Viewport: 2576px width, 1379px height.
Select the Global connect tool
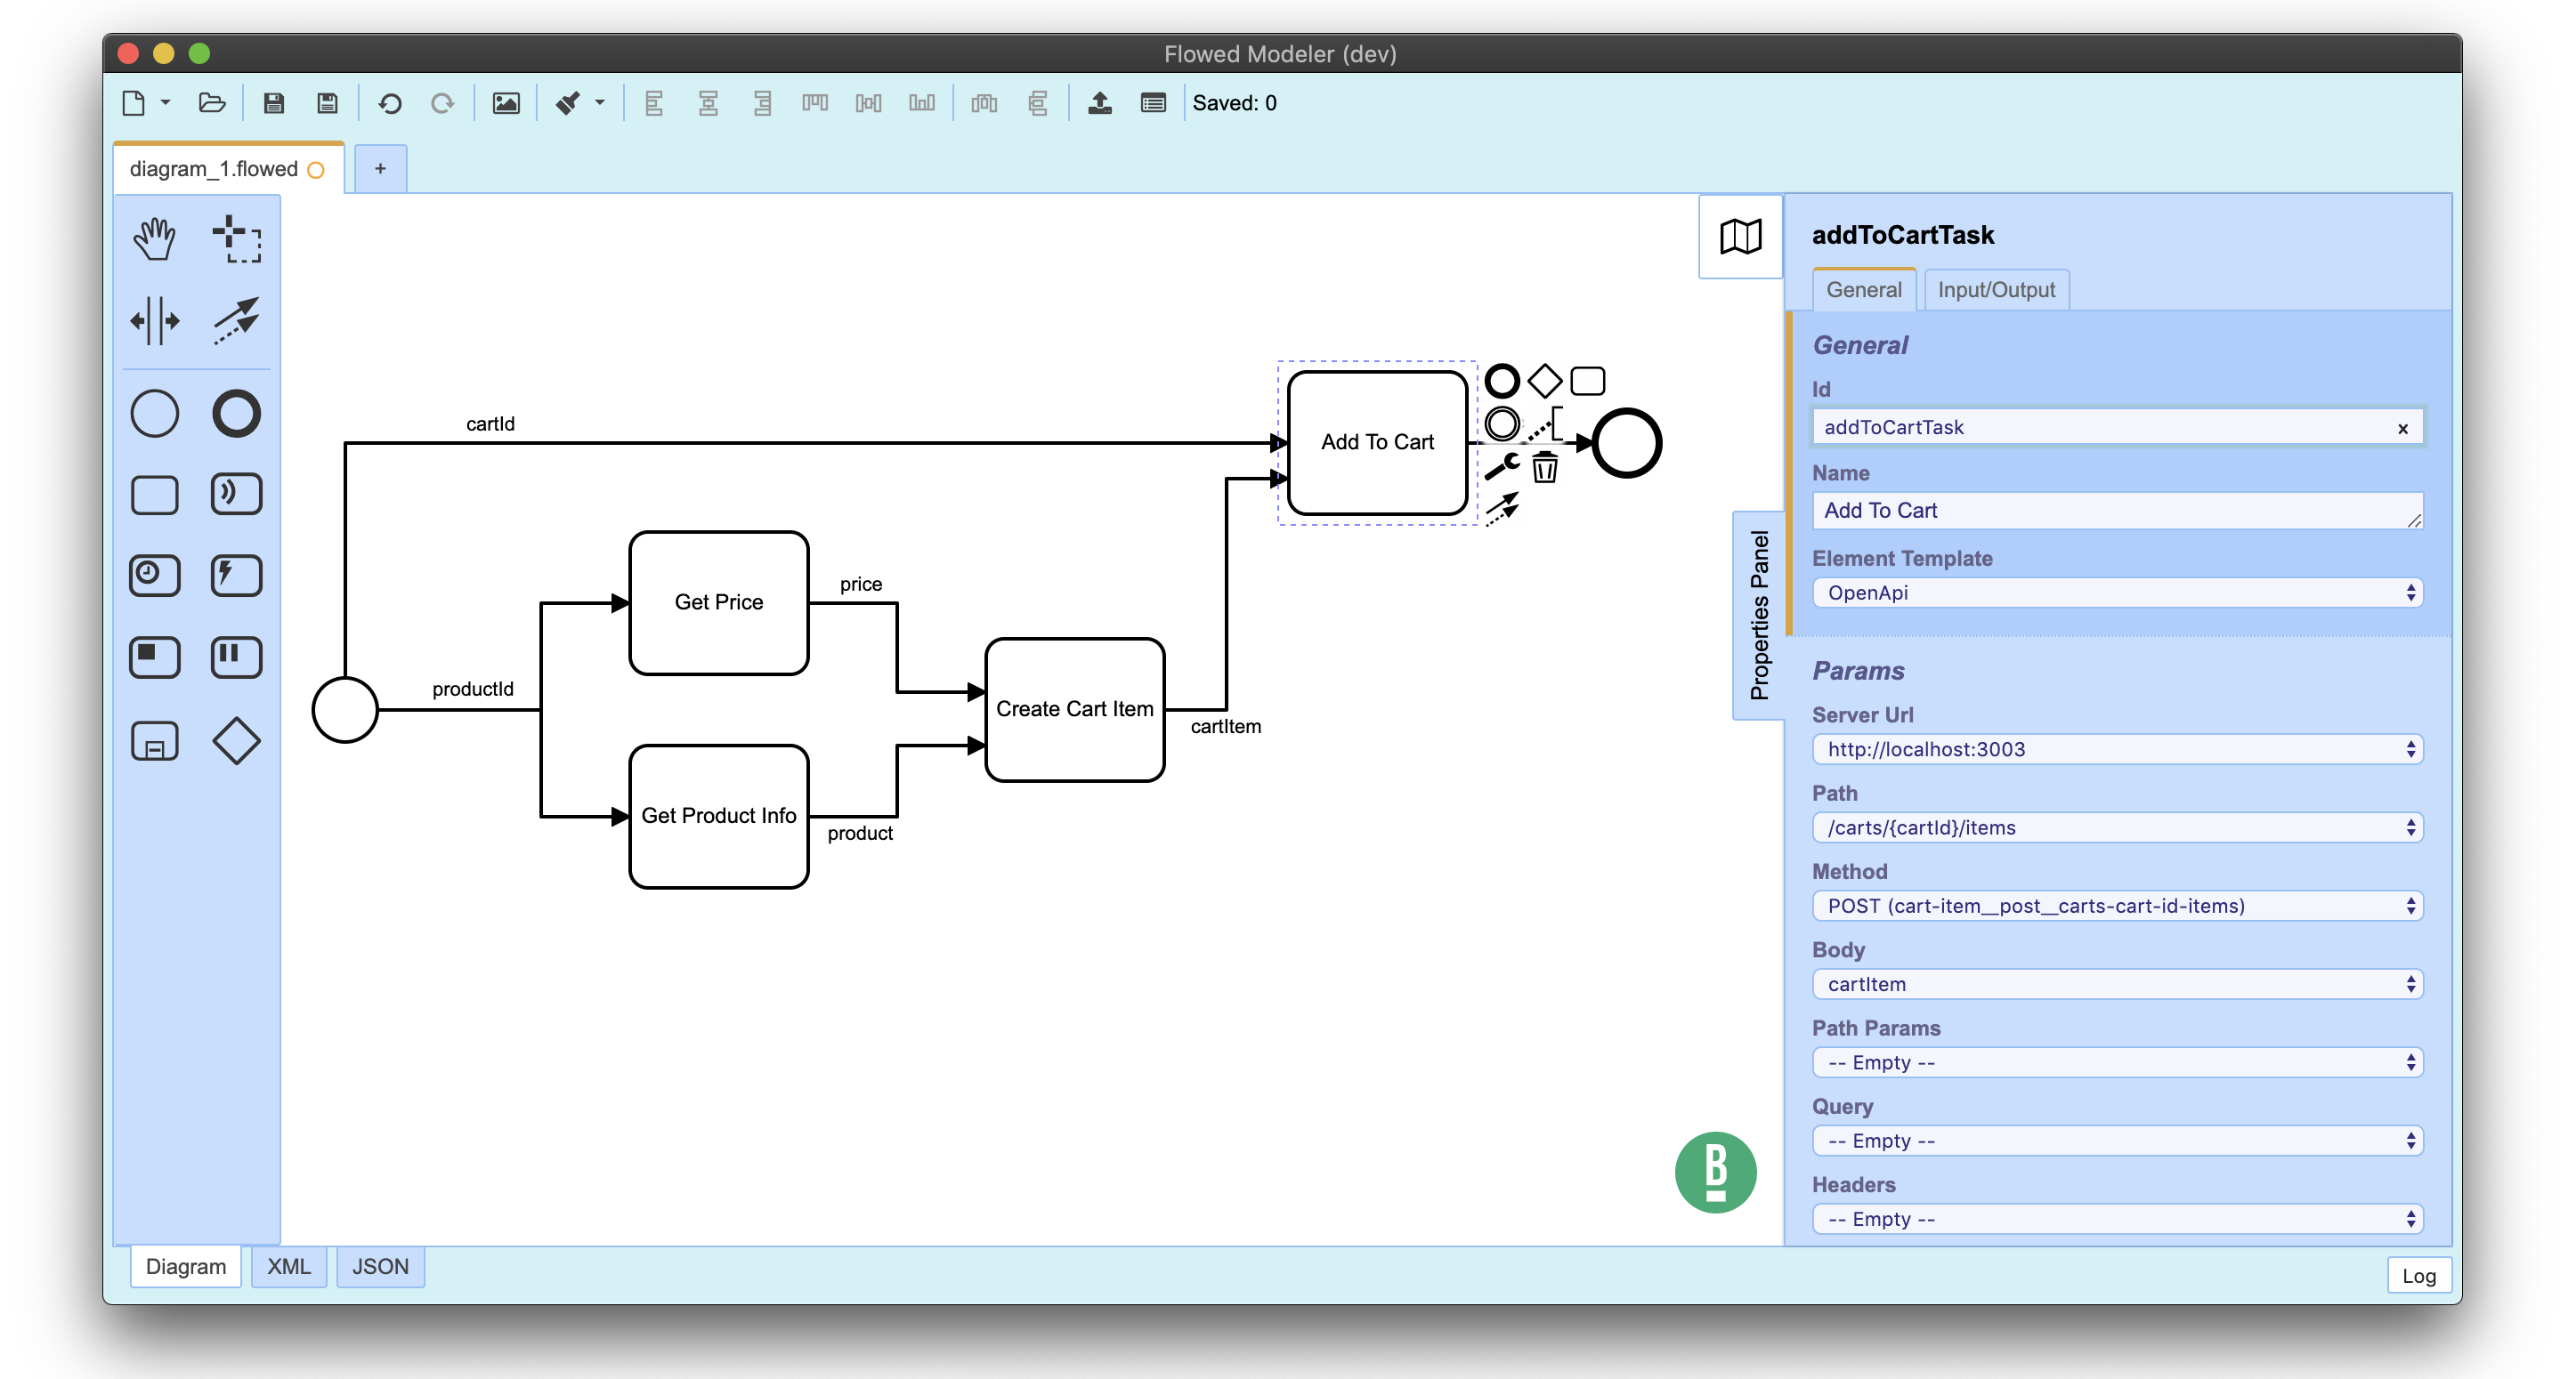(x=236, y=321)
